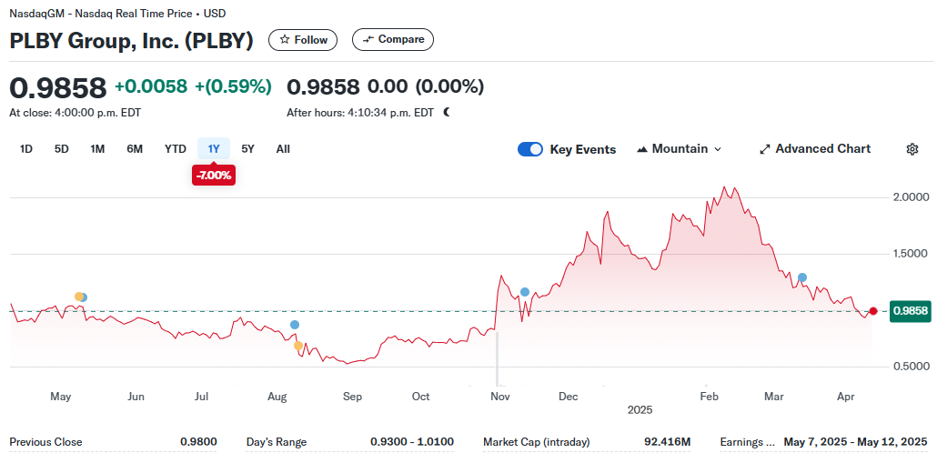
Task: Open the Advanced Chart link
Action: point(815,149)
